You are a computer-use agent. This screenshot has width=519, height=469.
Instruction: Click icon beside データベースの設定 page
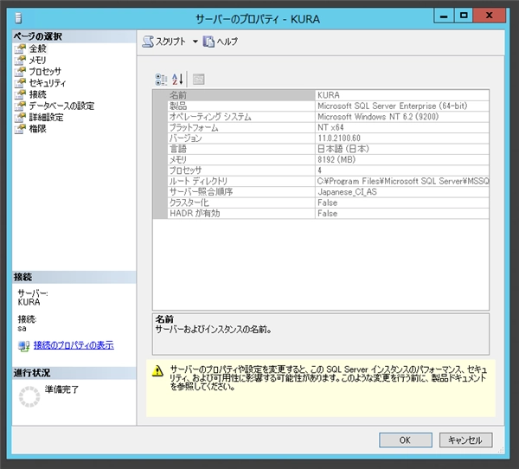pos(20,106)
